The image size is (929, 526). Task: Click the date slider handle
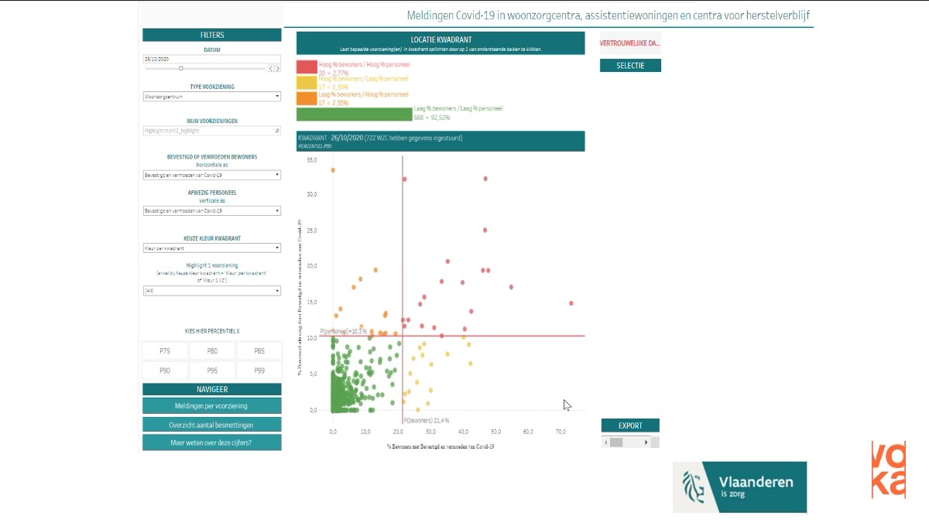pos(181,68)
